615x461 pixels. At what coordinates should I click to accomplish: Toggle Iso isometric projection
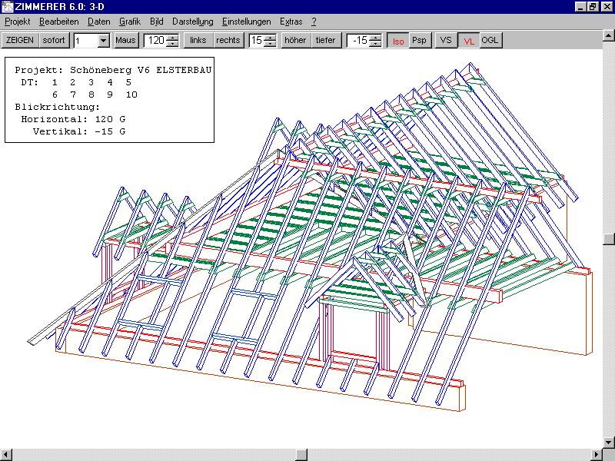pos(397,41)
